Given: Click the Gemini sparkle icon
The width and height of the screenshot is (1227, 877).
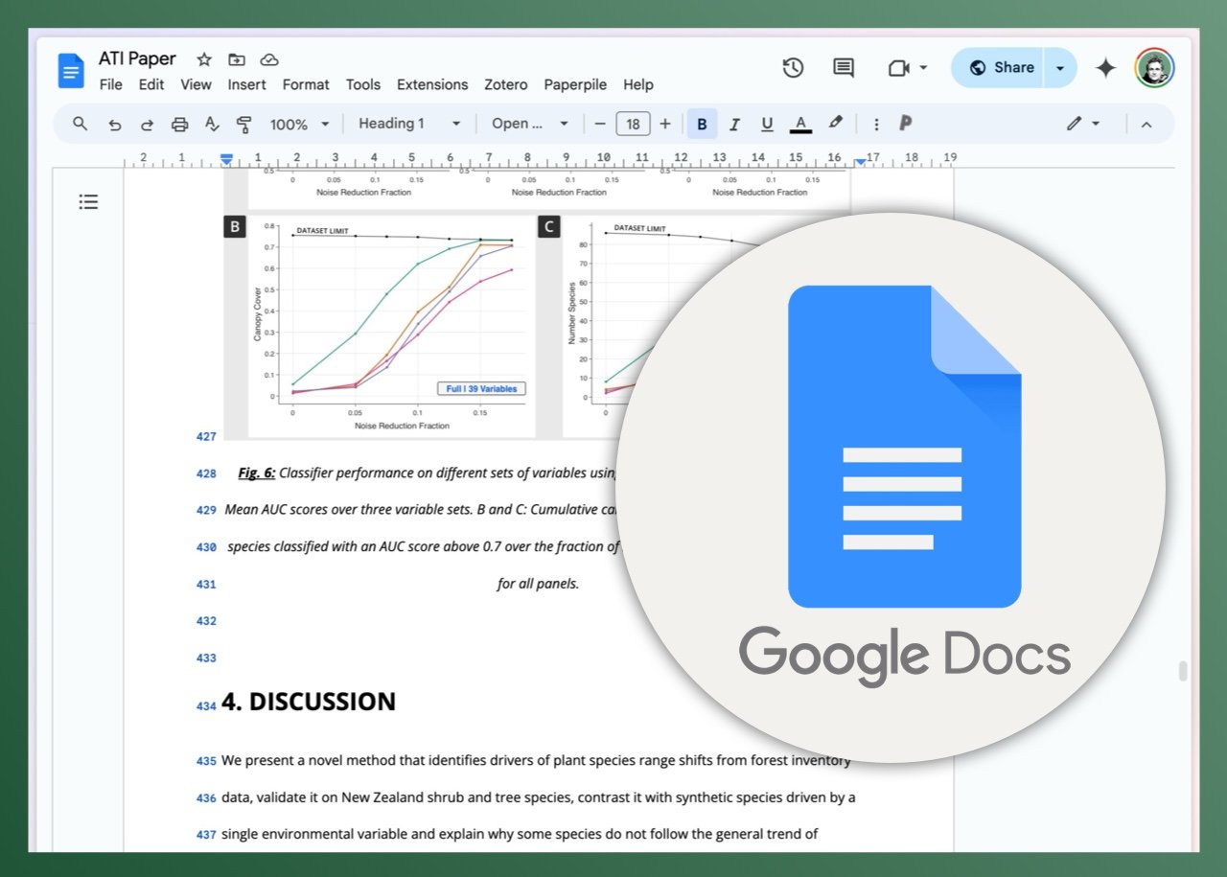Looking at the screenshot, I should point(1105,68).
